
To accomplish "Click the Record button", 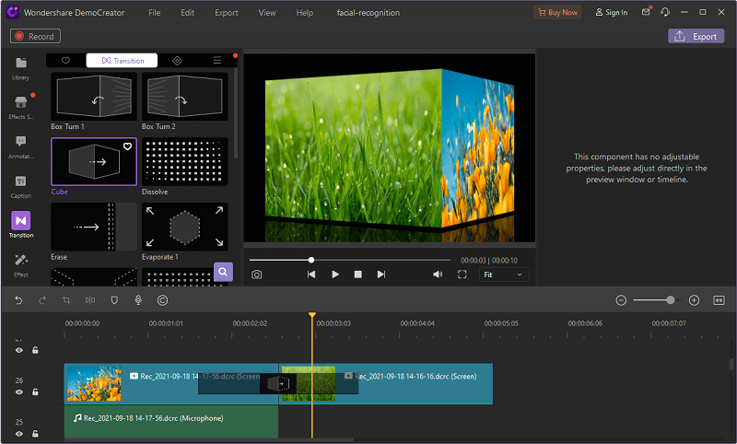I will (x=35, y=36).
